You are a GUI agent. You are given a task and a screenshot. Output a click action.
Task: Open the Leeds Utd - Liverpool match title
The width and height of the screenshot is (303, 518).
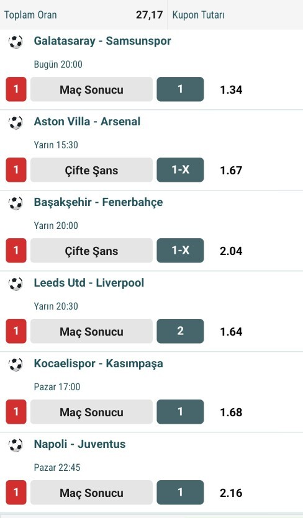(89, 283)
